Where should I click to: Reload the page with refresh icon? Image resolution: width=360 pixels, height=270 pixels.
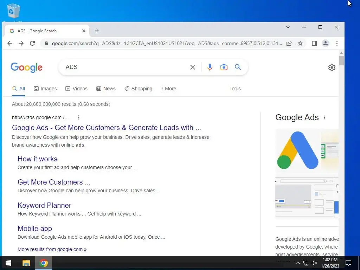coord(32,43)
